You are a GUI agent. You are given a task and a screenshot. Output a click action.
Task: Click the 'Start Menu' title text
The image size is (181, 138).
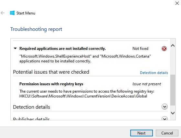click(x=26, y=13)
